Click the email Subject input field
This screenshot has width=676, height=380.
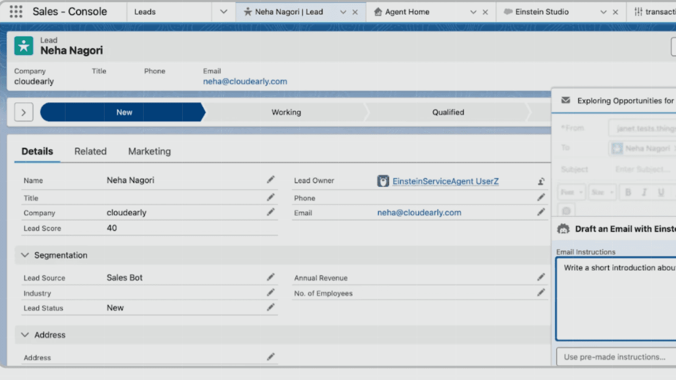643,169
